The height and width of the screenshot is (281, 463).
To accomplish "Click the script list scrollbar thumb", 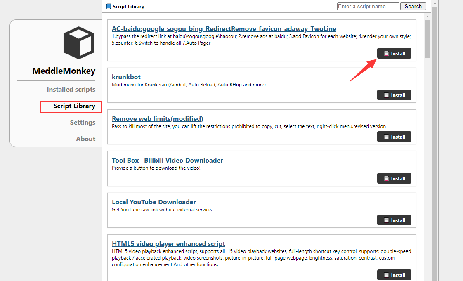I will click(428, 39).
